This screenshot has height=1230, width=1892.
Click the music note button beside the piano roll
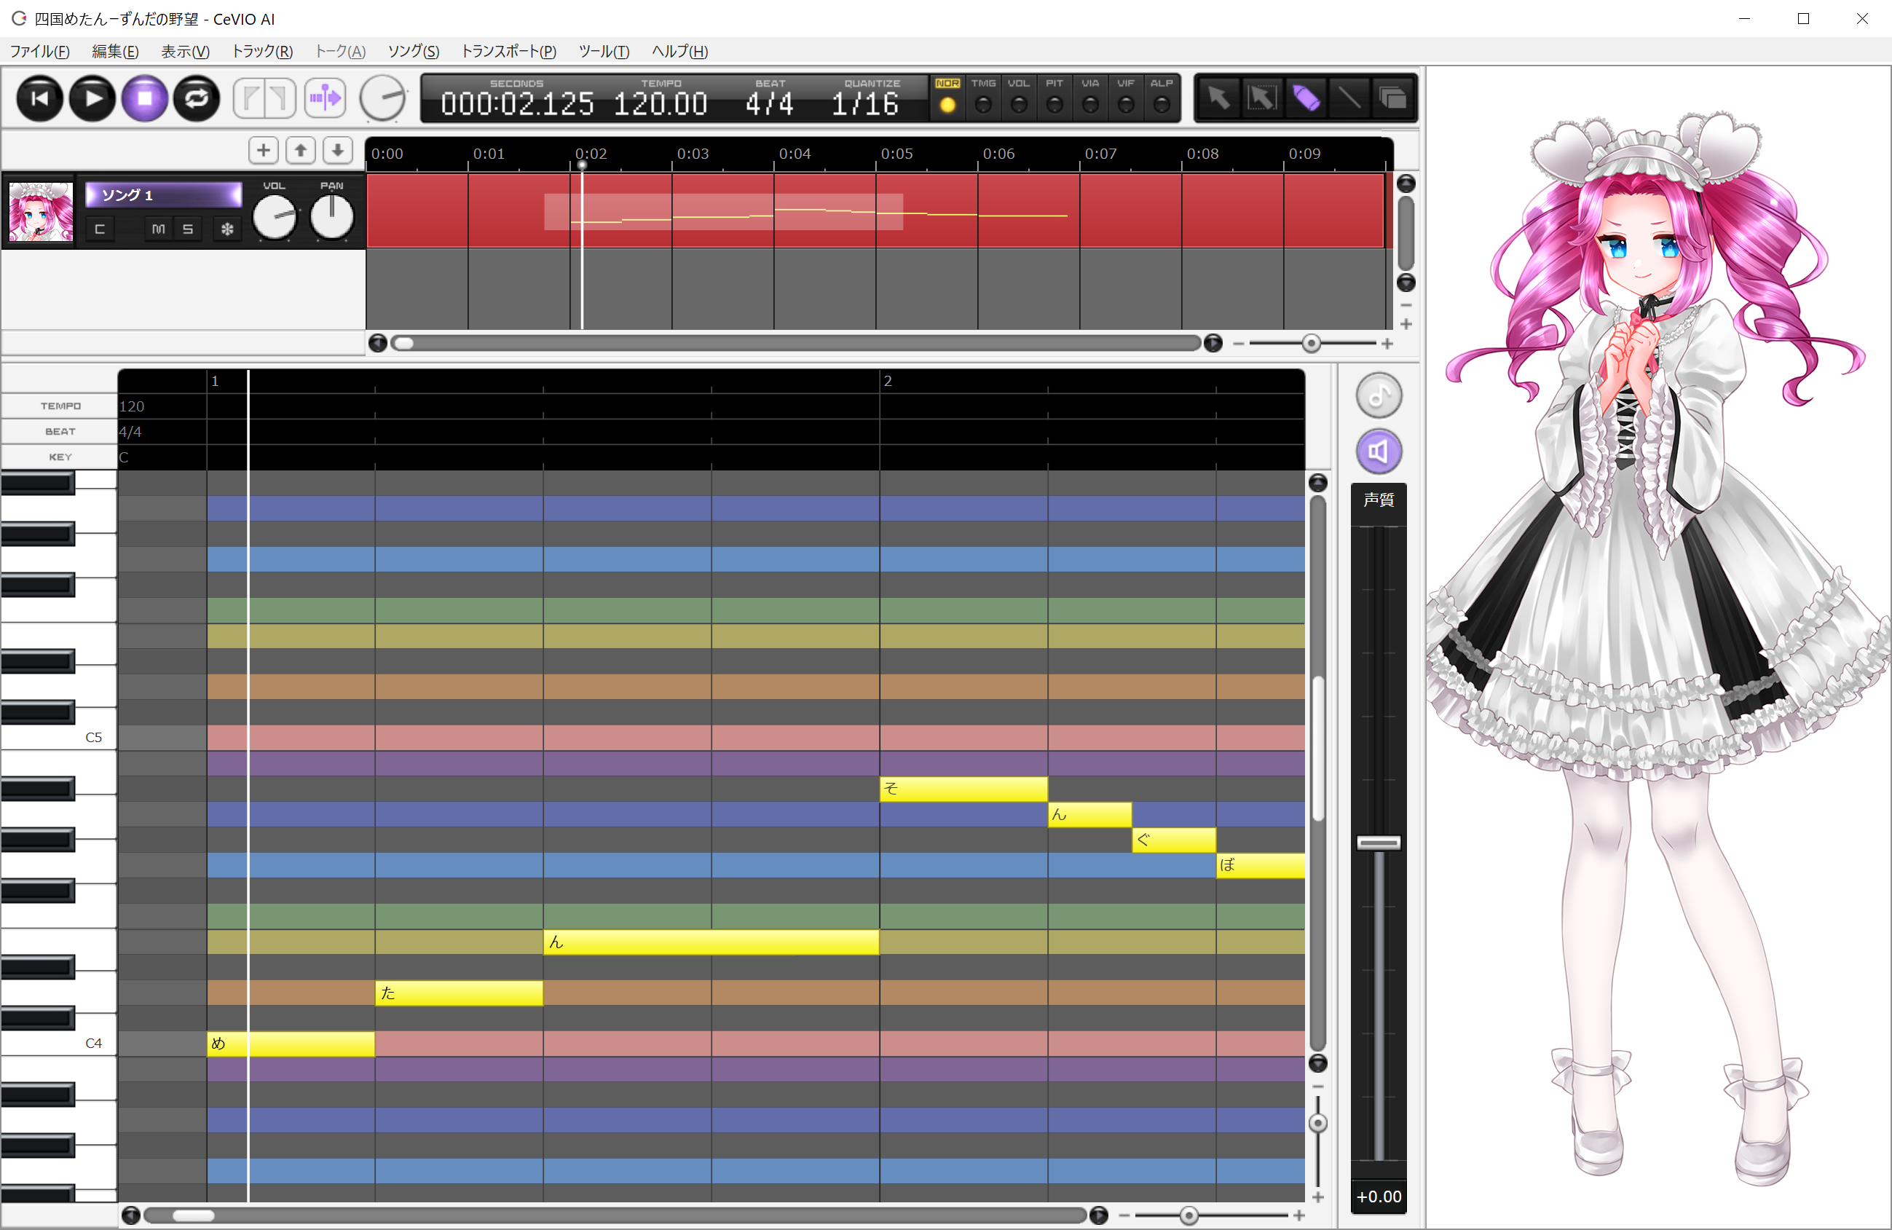click(x=1379, y=395)
